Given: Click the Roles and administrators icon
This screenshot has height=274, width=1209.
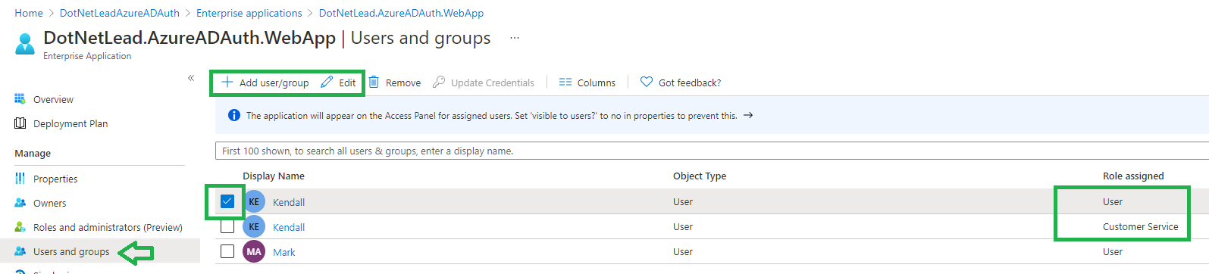Looking at the screenshot, I should coord(20,226).
